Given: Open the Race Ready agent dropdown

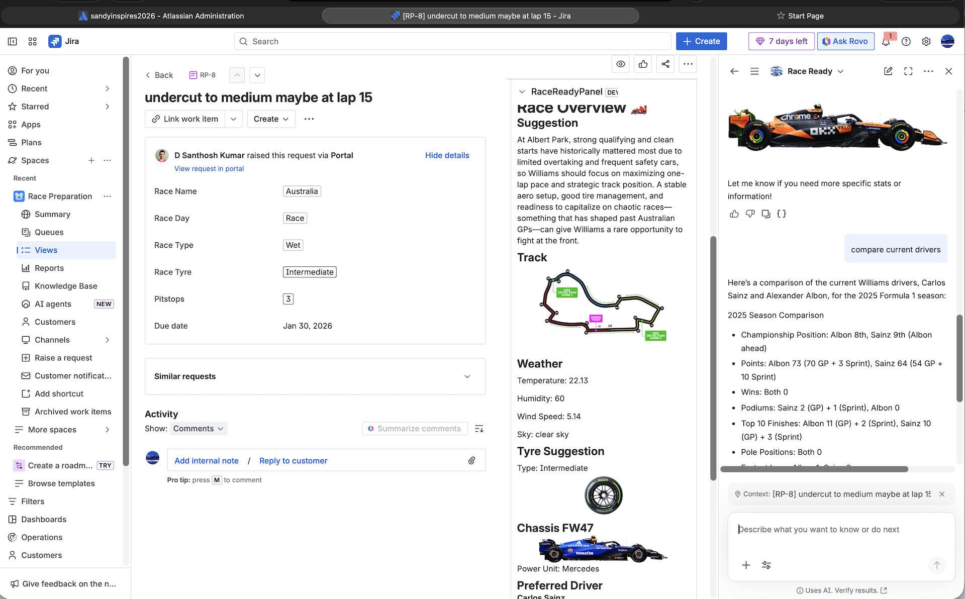Looking at the screenshot, I should coord(840,71).
